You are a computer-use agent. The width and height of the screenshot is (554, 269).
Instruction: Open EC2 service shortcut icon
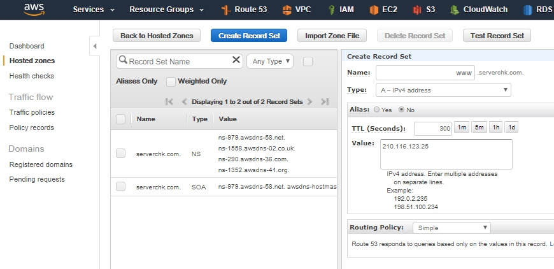tap(374, 10)
